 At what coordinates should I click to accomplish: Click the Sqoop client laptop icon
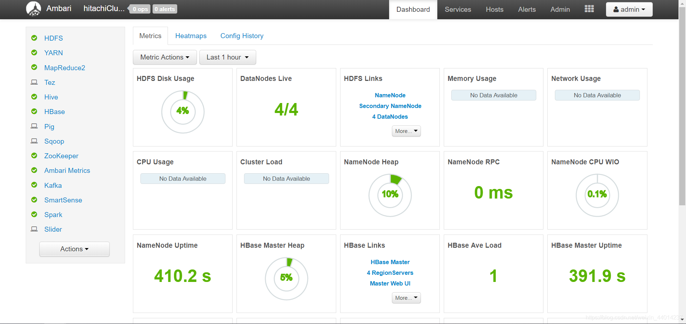34,141
